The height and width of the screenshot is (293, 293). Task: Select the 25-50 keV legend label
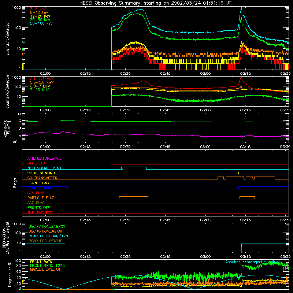point(40,20)
